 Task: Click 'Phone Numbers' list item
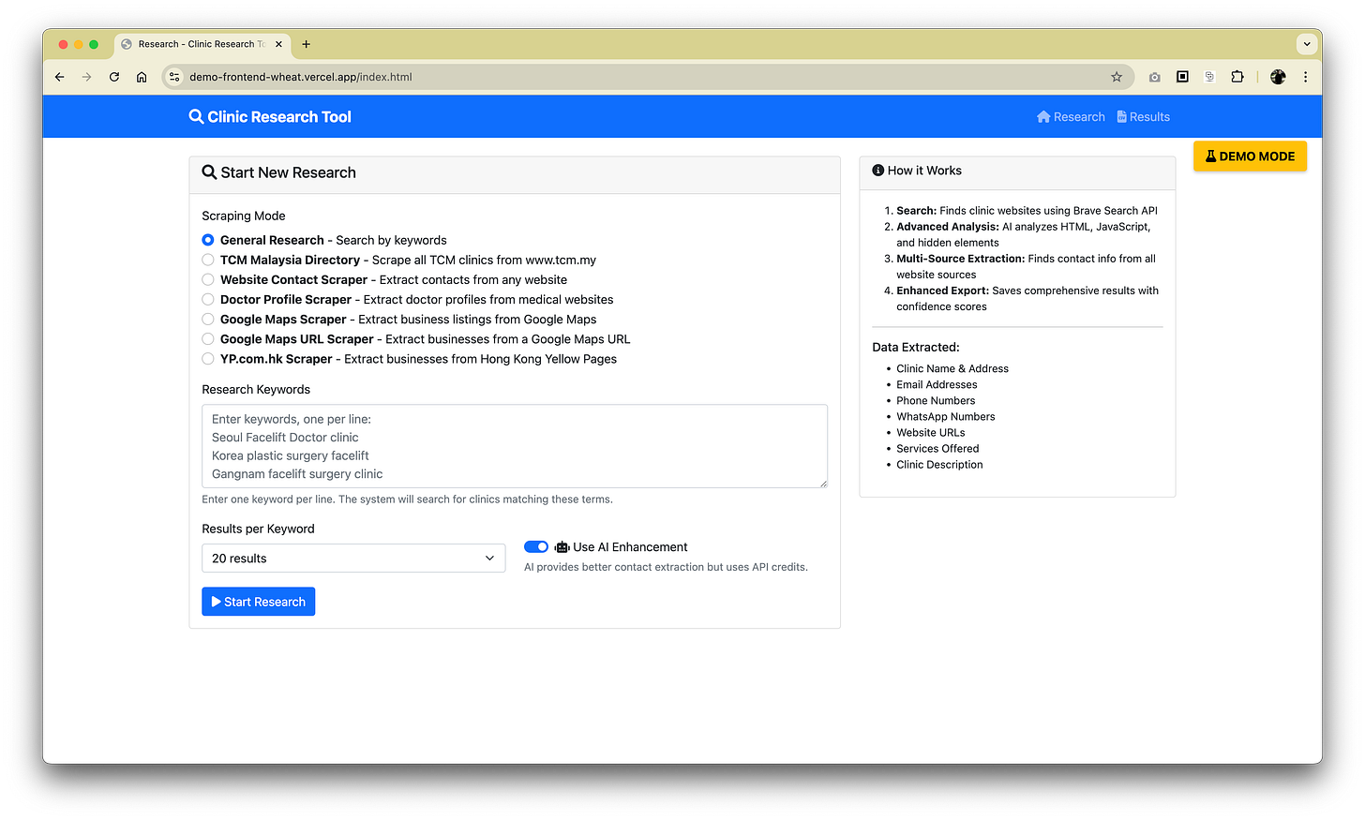[x=936, y=400]
